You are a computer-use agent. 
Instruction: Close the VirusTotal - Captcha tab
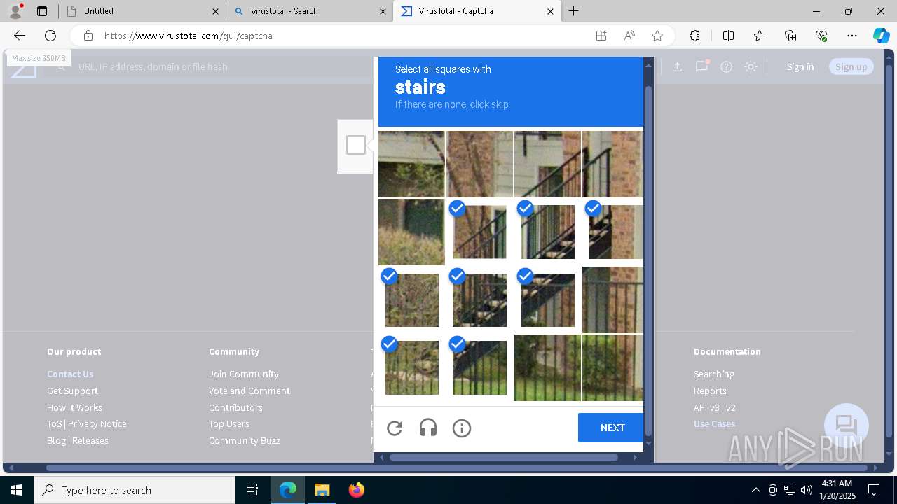pyautogui.click(x=550, y=11)
